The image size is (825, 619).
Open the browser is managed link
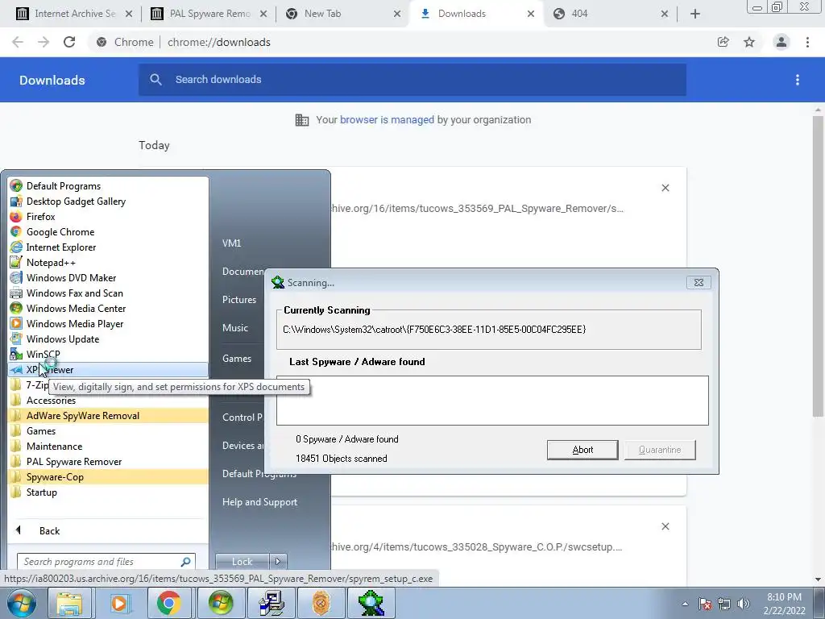pos(387,120)
